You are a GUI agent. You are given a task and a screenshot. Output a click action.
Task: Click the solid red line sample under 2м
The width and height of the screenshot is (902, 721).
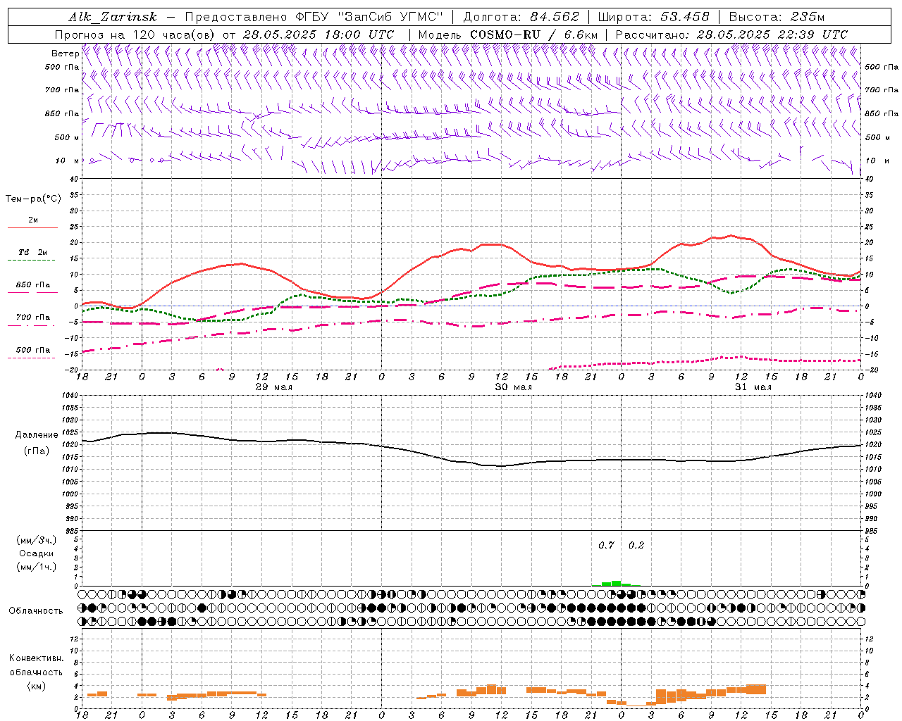tap(32, 228)
